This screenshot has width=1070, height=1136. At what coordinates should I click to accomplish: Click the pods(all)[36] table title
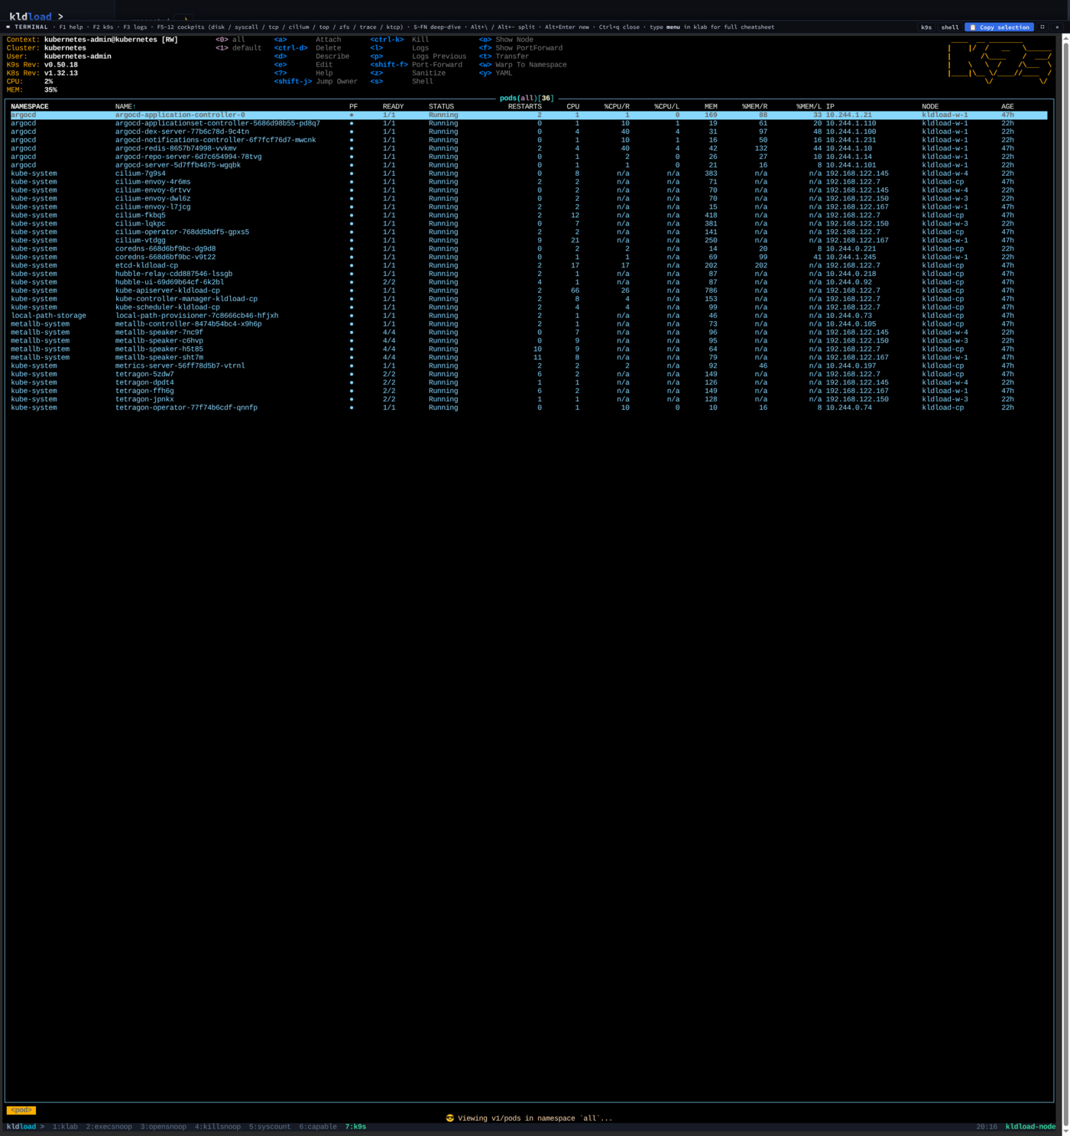(527, 98)
